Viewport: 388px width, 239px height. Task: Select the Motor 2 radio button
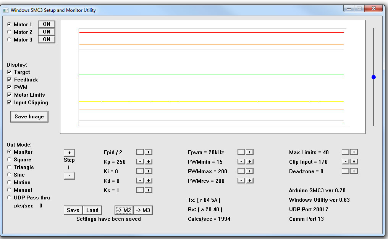coord(9,32)
